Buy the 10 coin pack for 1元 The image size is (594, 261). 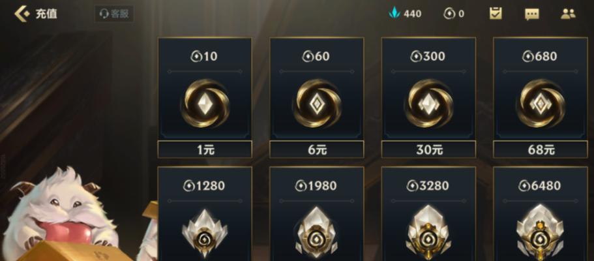coord(205,150)
